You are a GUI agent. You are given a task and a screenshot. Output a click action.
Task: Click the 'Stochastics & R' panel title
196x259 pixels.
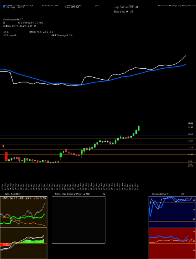[x=160, y=194]
